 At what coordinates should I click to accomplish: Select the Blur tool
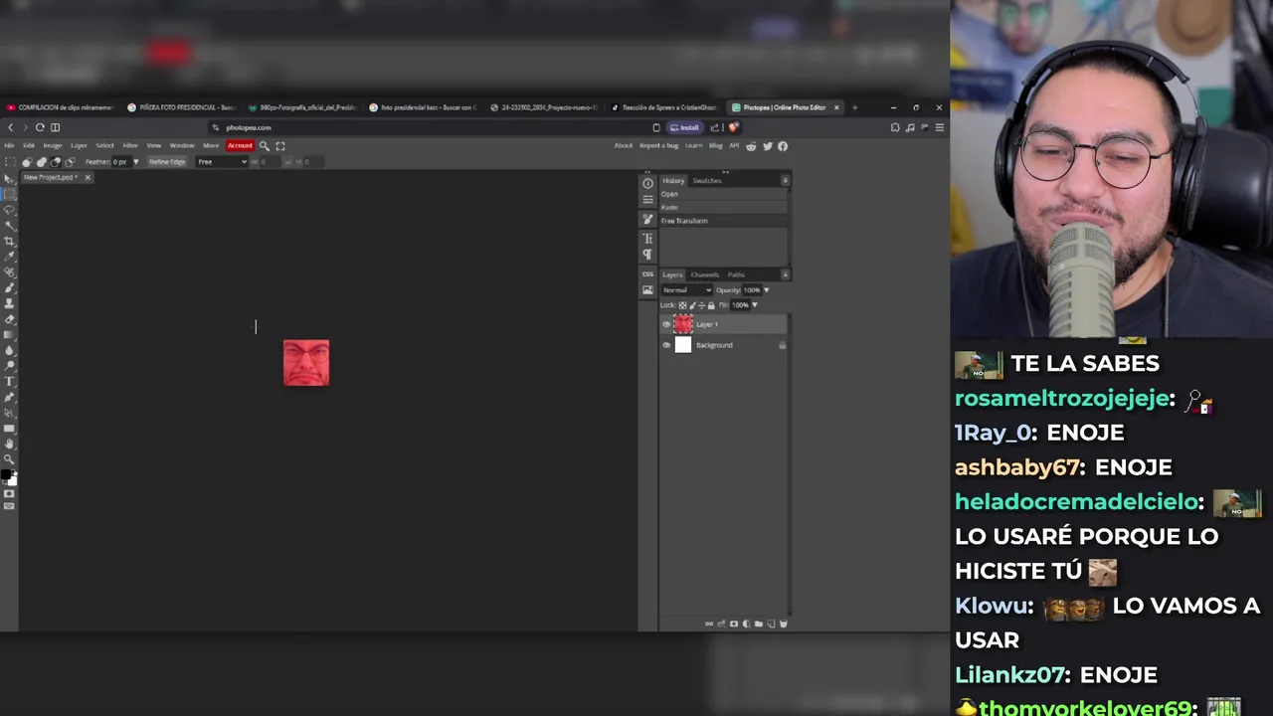10,350
